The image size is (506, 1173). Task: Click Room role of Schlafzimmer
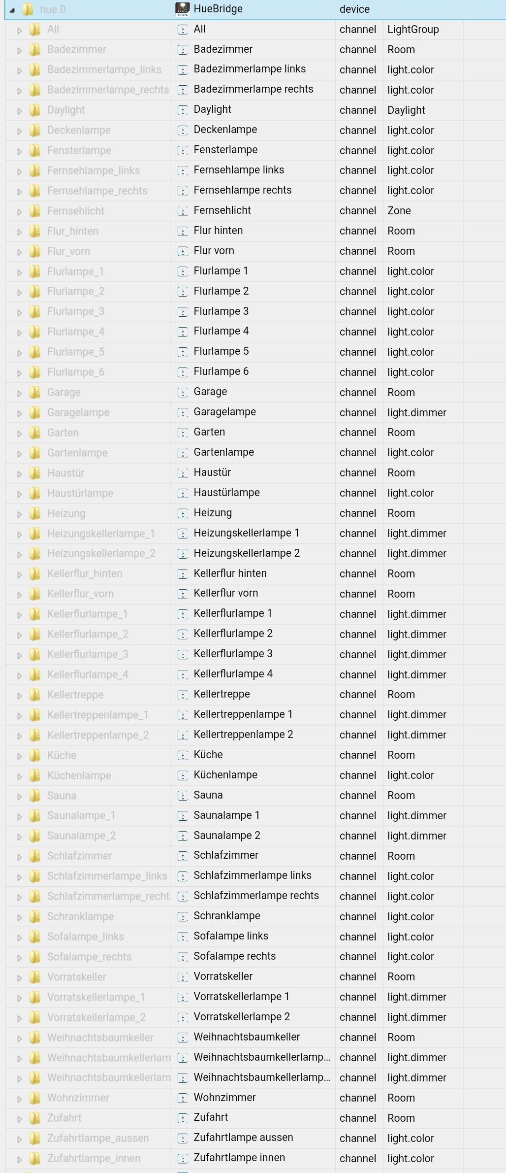[x=423, y=856]
